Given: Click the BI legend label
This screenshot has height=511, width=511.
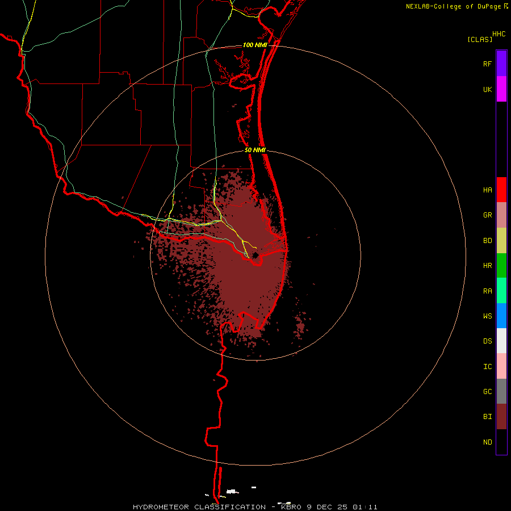Looking at the screenshot, I should (487, 417).
